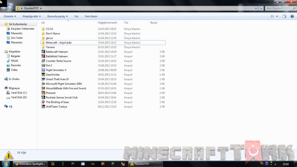
Task: Click Mount&Blade With Fire and Sword icon
Action: pos(43,88)
